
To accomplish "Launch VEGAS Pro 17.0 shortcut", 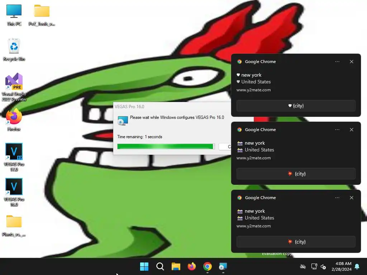I will point(14,157).
